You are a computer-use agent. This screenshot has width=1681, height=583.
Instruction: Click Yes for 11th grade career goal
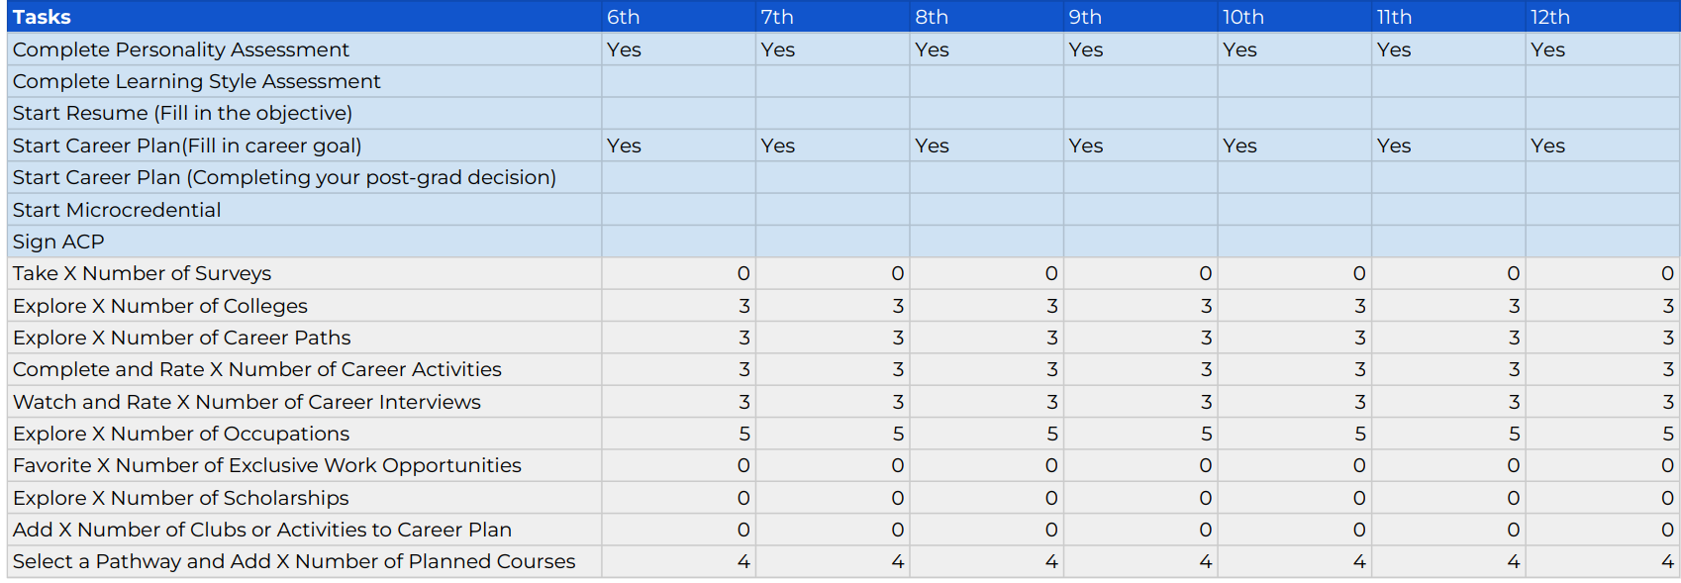(1393, 146)
